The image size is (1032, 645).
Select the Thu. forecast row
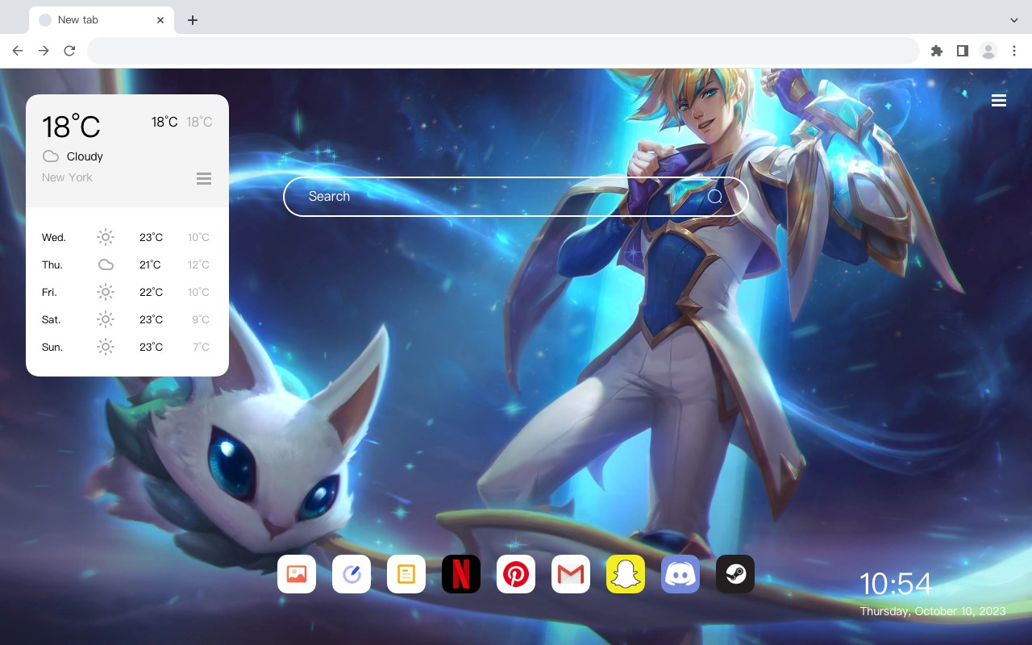click(127, 264)
